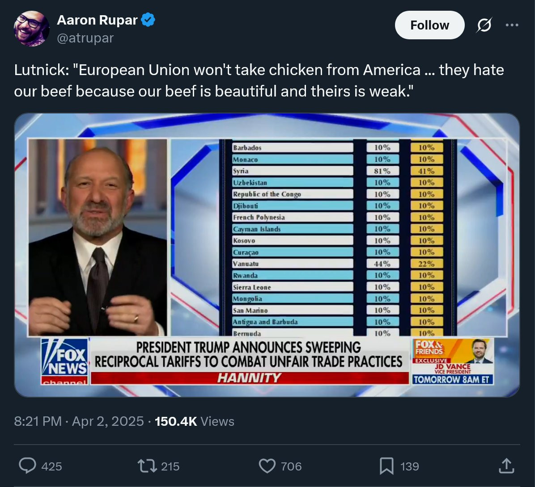Click the 425 replies count
This screenshot has width=535, height=487.
click(51, 466)
